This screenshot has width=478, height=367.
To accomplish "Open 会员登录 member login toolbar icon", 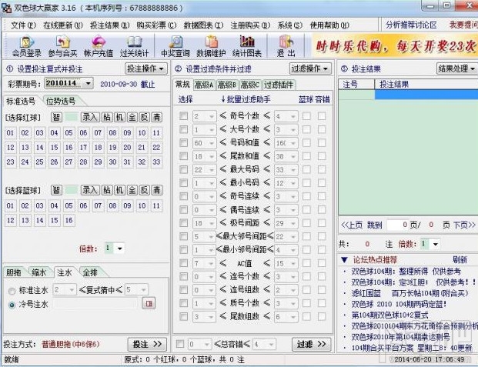I will coord(26,46).
